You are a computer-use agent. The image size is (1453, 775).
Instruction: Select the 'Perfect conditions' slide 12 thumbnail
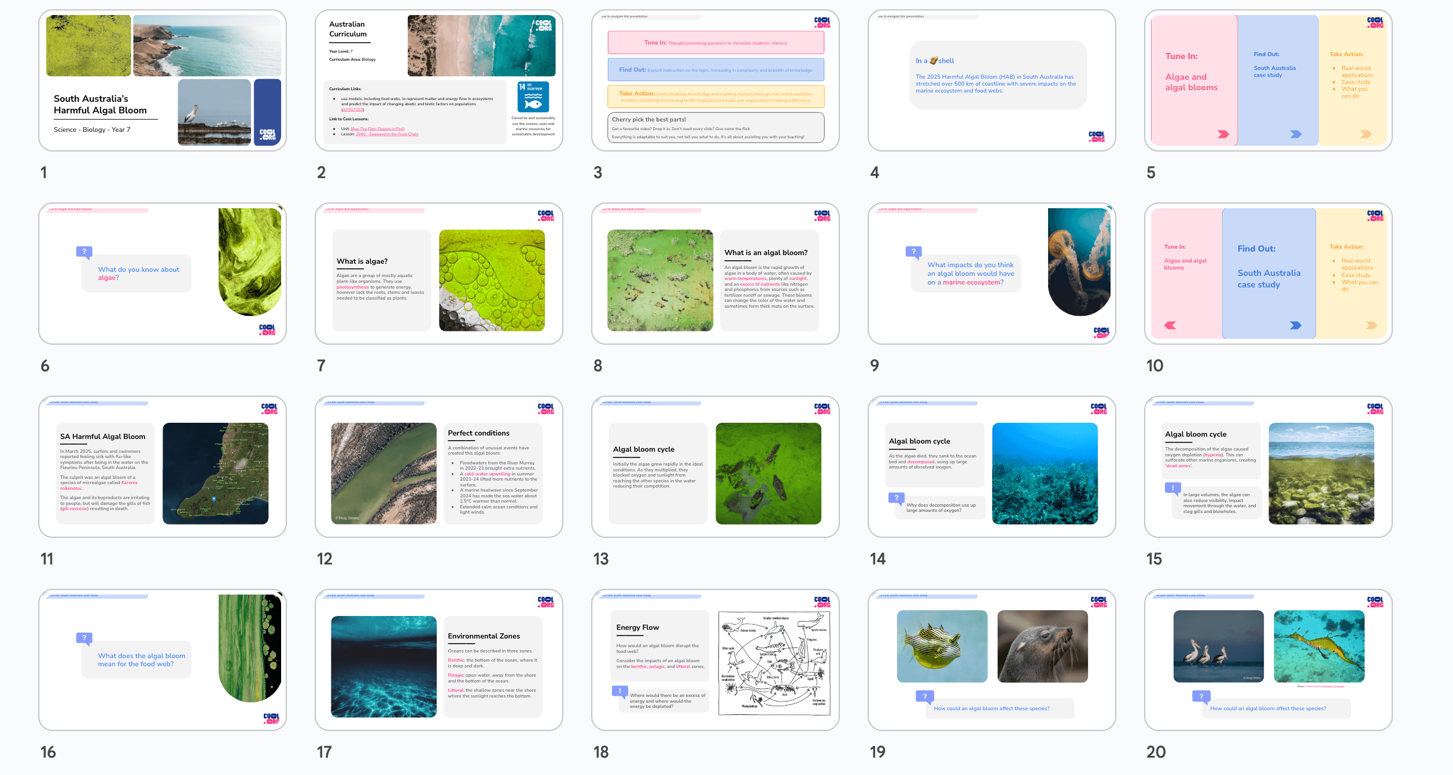point(439,467)
